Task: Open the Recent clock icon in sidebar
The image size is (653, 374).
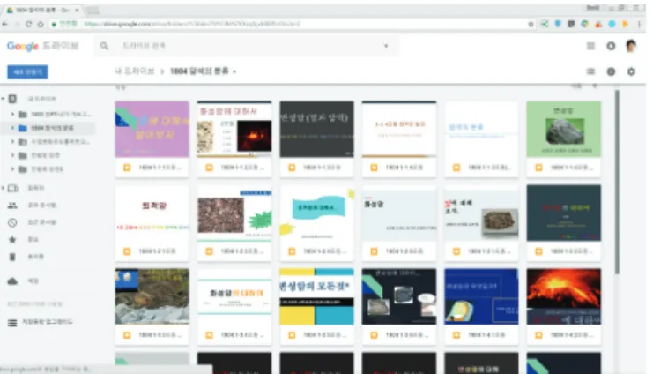Action: click(12, 222)
